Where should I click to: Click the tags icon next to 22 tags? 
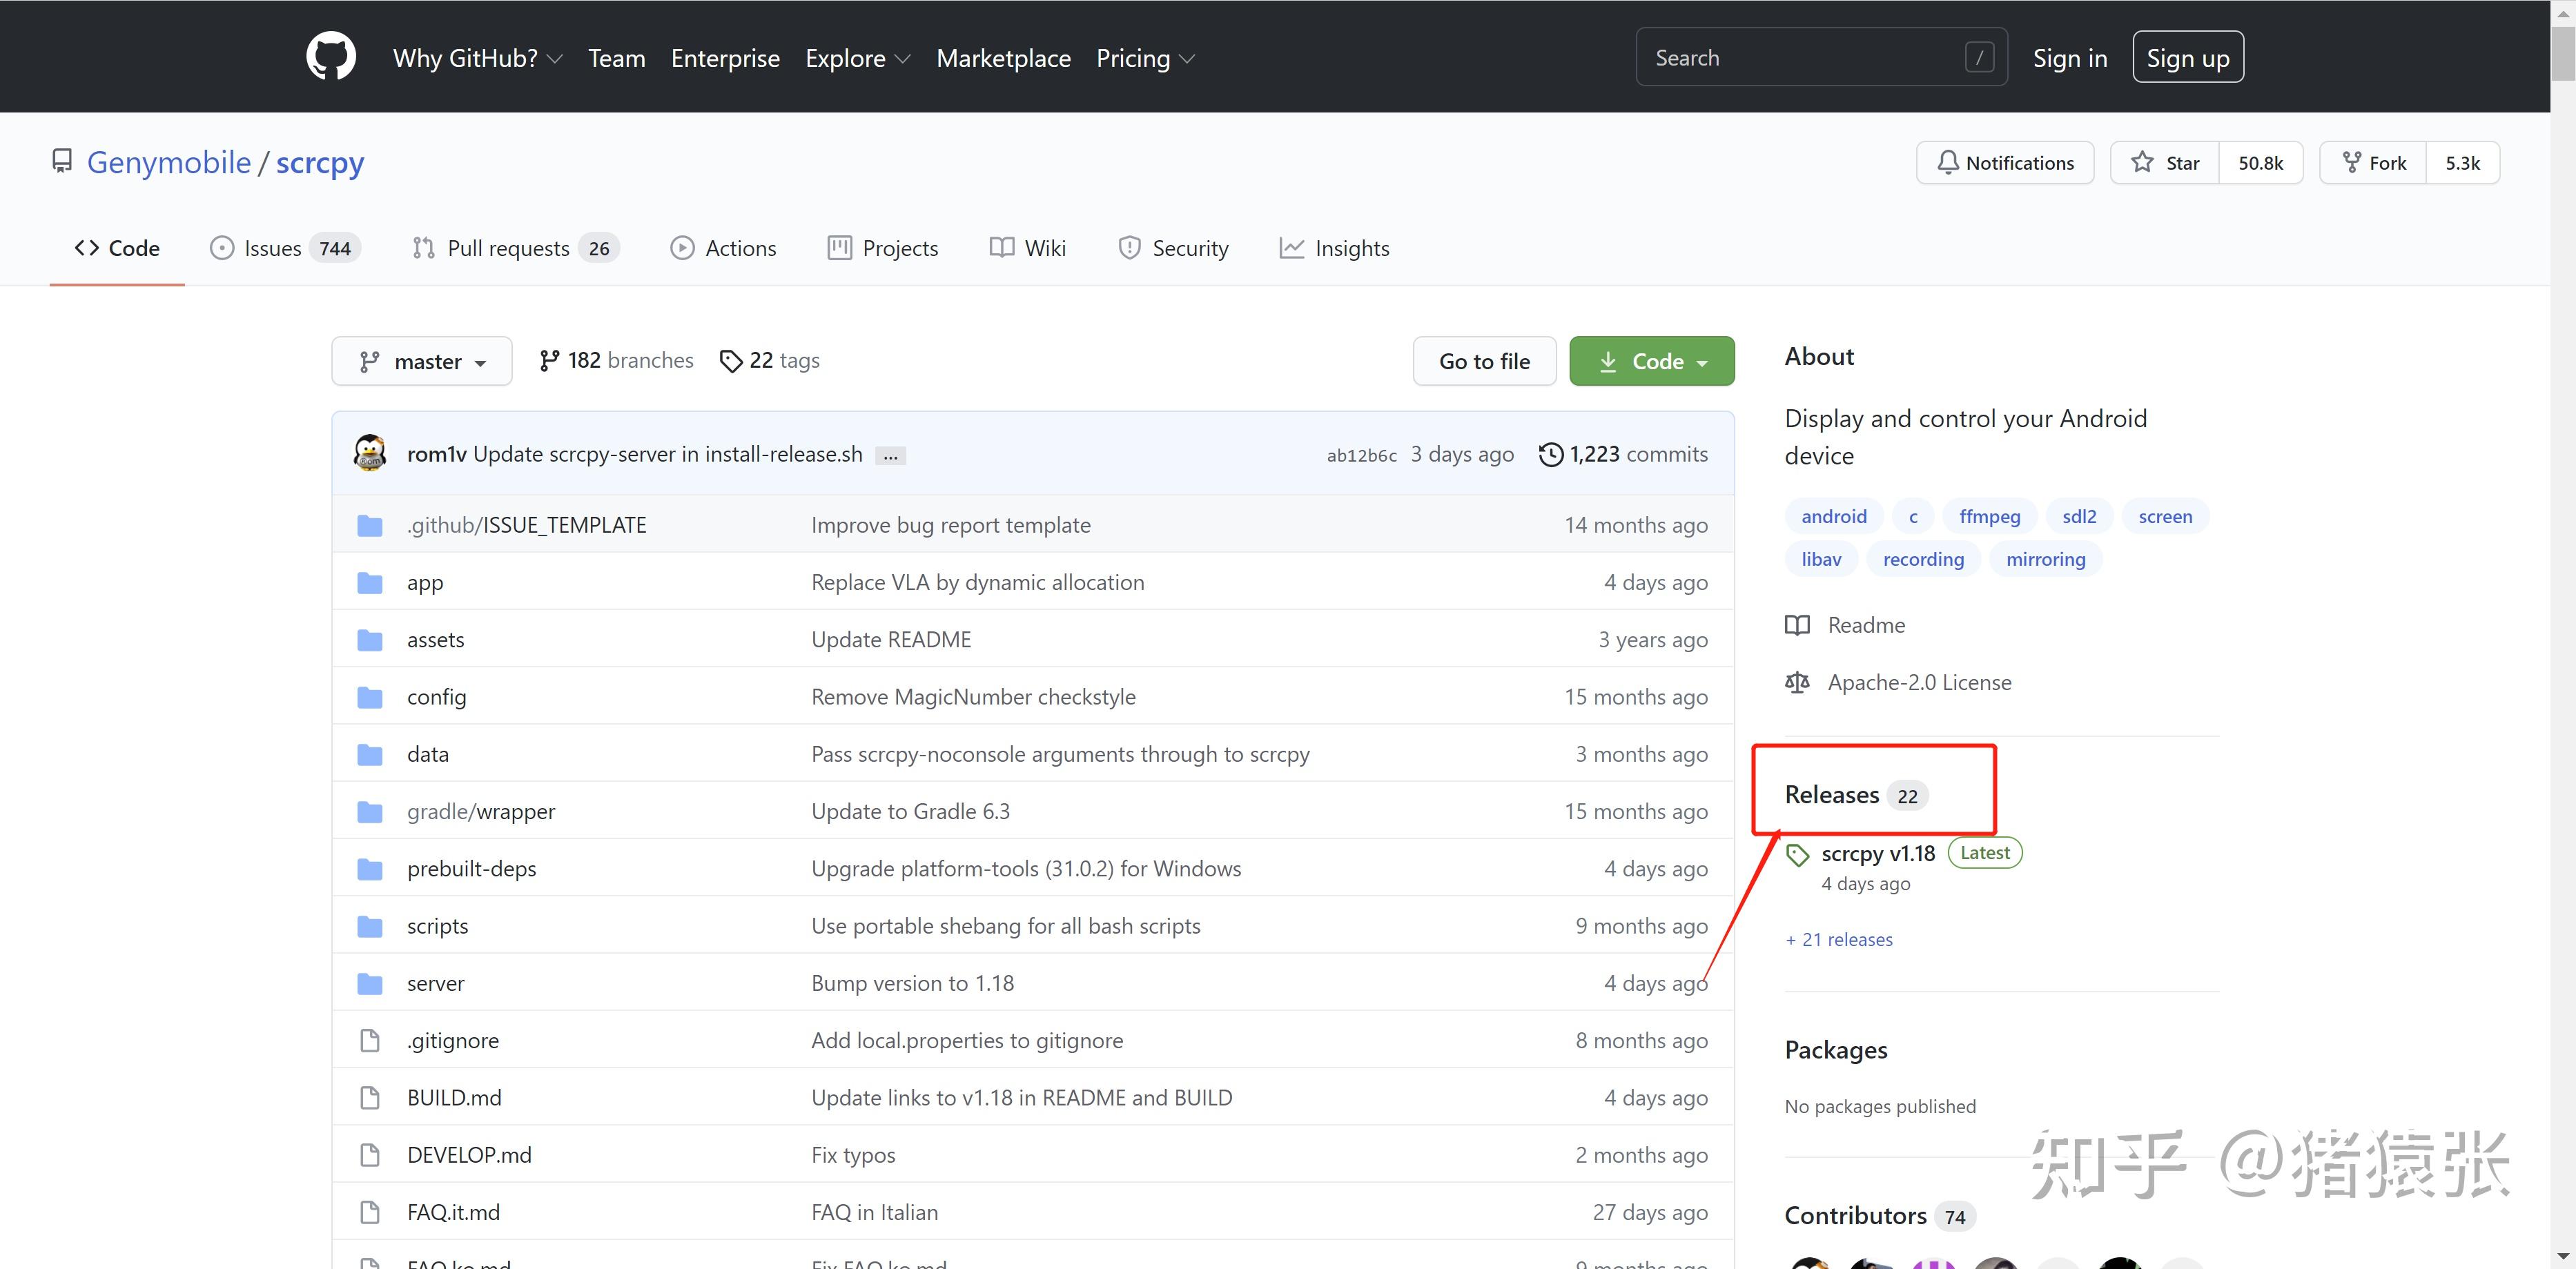point(731,361)
